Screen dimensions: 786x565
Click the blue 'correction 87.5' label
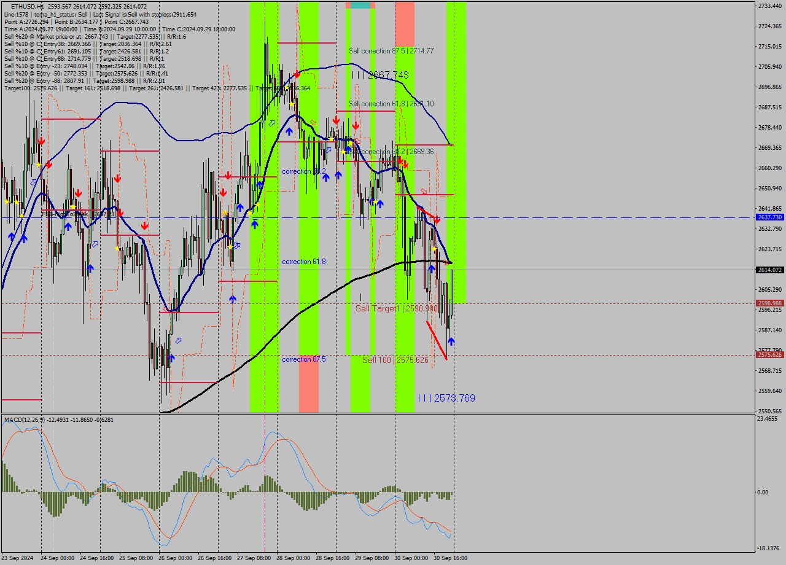coord(304,359)
